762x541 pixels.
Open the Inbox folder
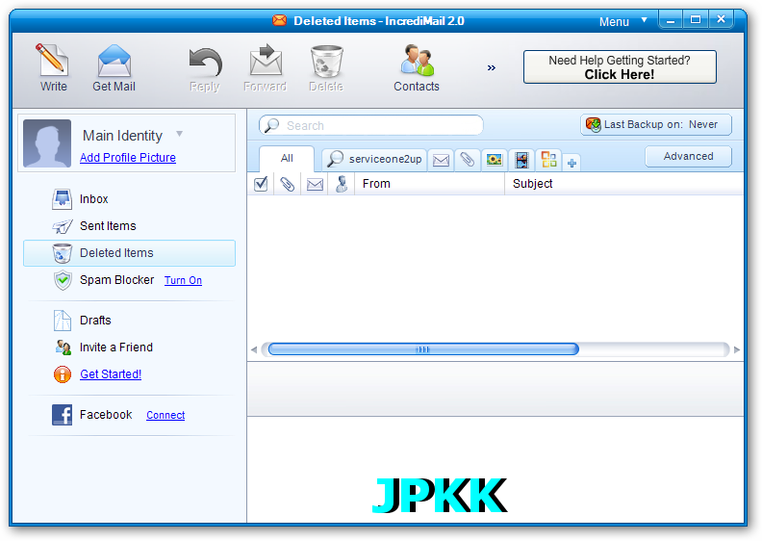click(93, 199)
